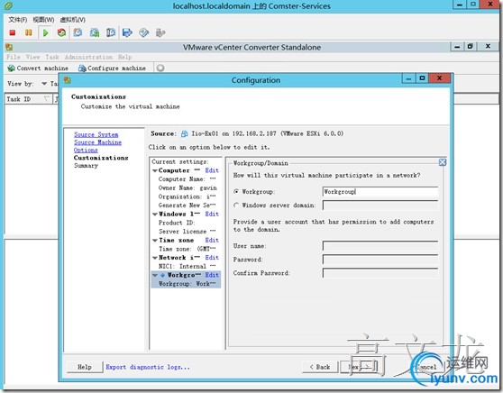The image size is (503, 393).
Task: Click the Convert machine toolbar button
Action: (38, 68)
